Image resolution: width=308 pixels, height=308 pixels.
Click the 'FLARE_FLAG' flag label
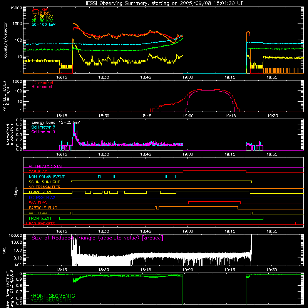tap(40, 192)
